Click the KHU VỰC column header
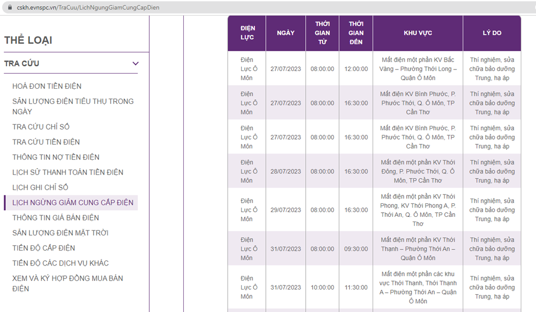 [x=418, y=33]
